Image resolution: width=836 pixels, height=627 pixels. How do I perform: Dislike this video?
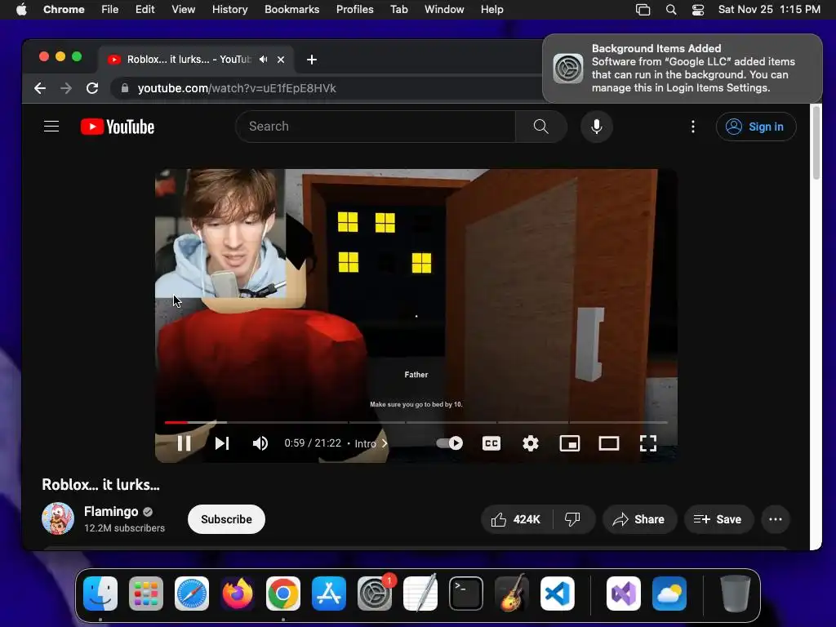tap(572, 519)
